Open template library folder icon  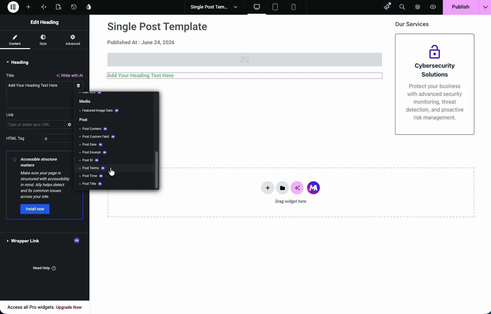282,188
